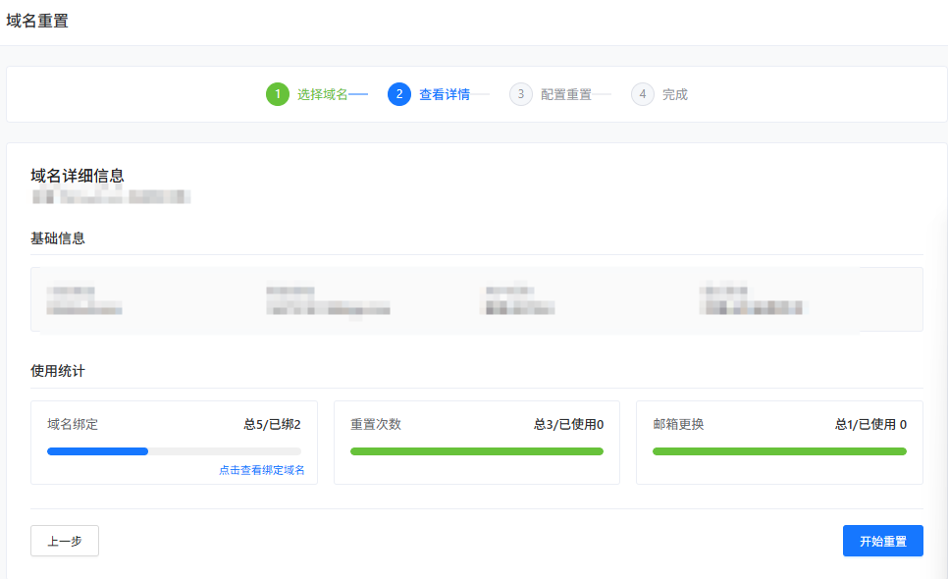Click step 4 circle icon

click(x=643, y=94)
